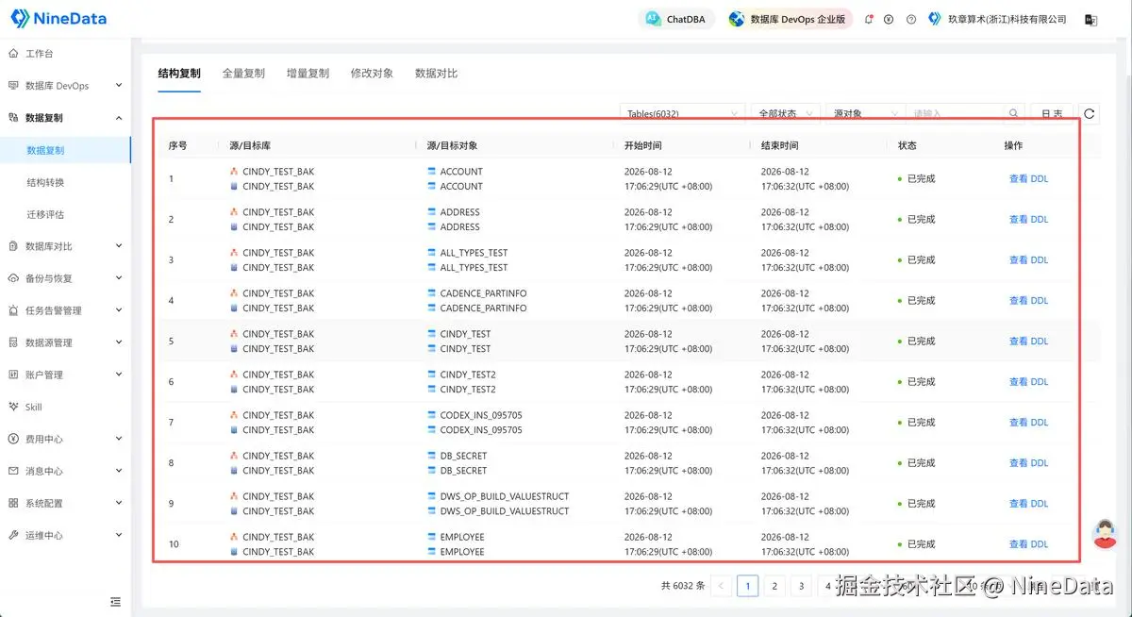Click the yen billing icon in the header

pos(889,19)
